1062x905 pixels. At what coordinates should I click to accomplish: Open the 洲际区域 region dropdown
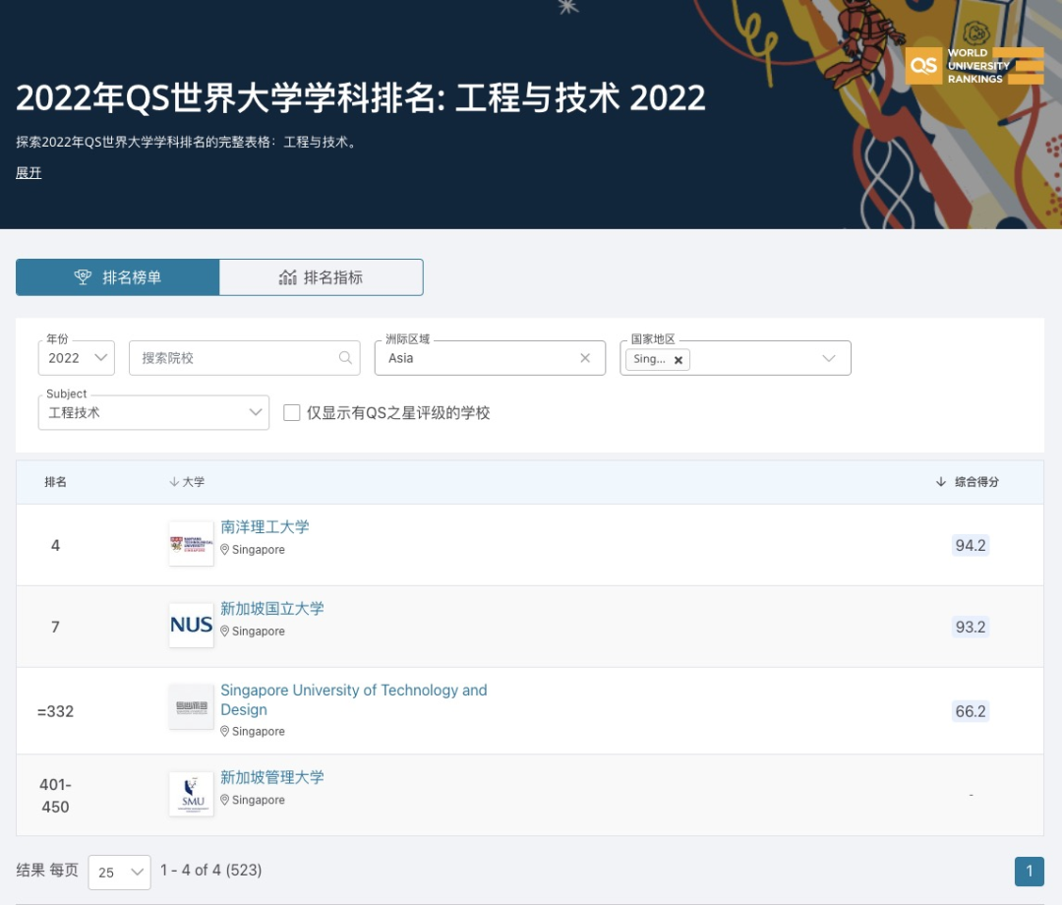(x=490, y=358)
